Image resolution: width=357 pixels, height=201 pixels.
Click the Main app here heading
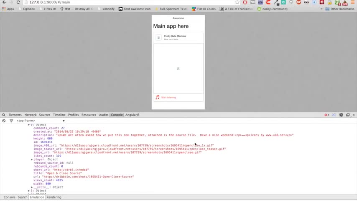[x=171, y=26]
